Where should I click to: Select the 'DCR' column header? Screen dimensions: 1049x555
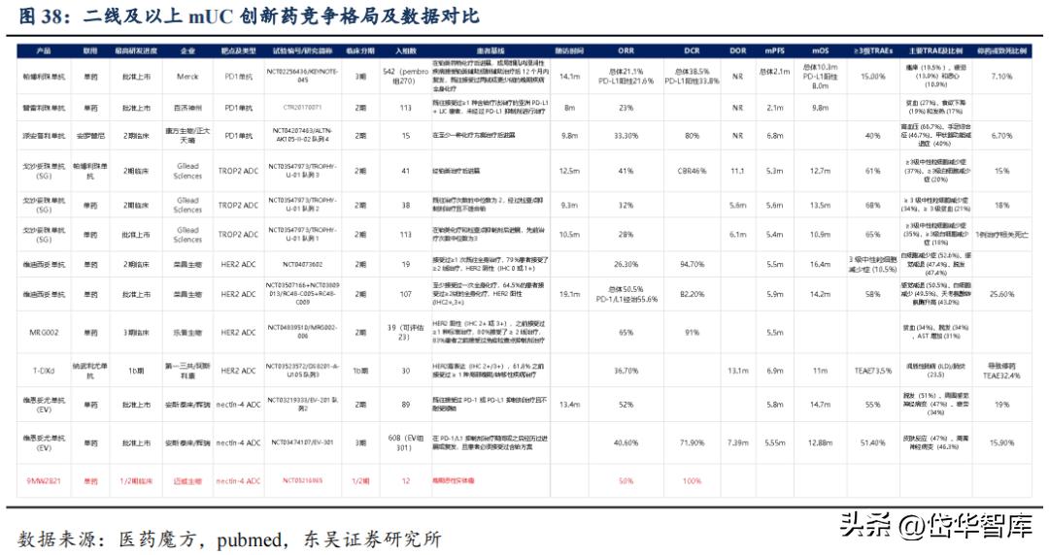pyautogui.click(x=692, y=50)
